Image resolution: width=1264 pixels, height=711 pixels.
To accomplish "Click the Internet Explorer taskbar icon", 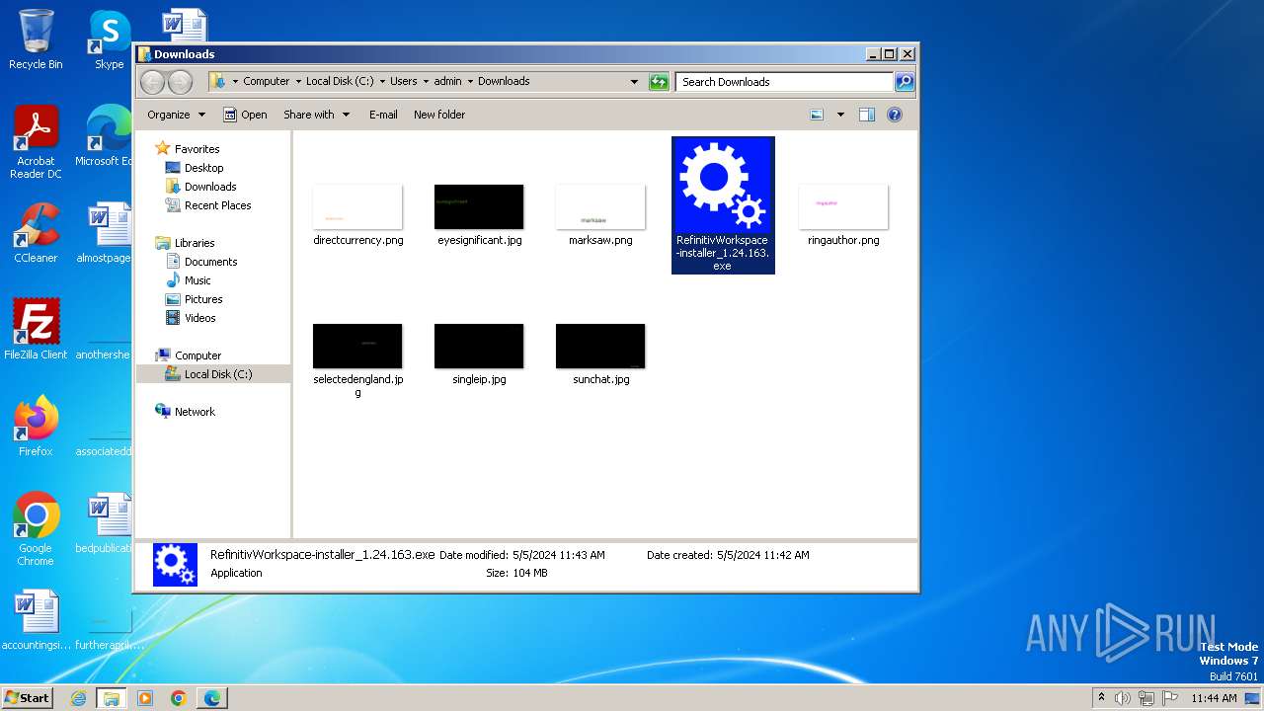I will (x=78, y=698).
